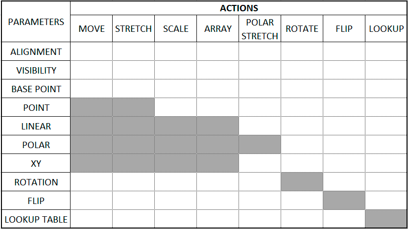Select the PARAMETERS header cell
Image resolution: width=408 pixels, height=229 pixels.
(x=36, y=22)
